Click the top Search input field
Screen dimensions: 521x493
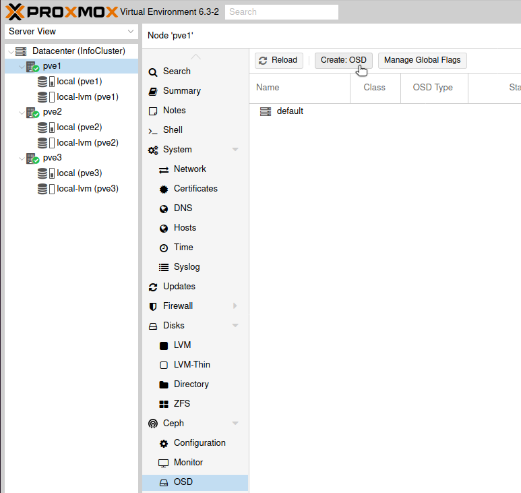point(282,12)
